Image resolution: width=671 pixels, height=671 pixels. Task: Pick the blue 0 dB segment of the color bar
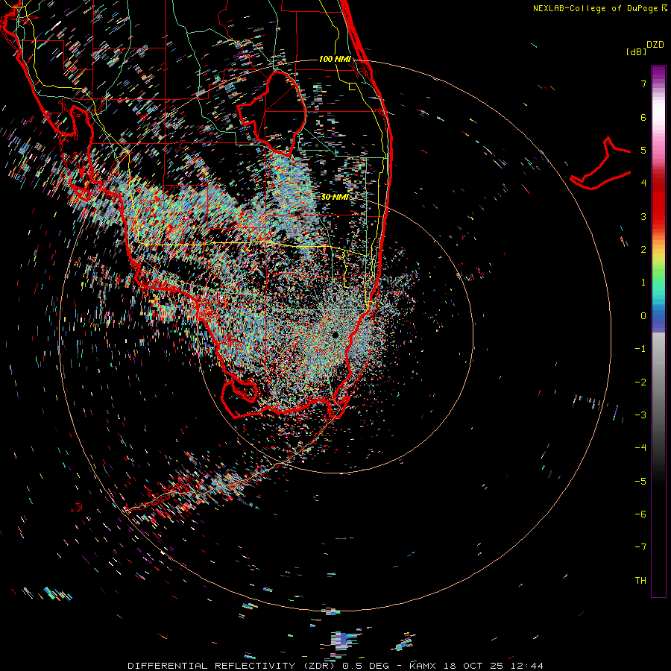click(658, 316)
